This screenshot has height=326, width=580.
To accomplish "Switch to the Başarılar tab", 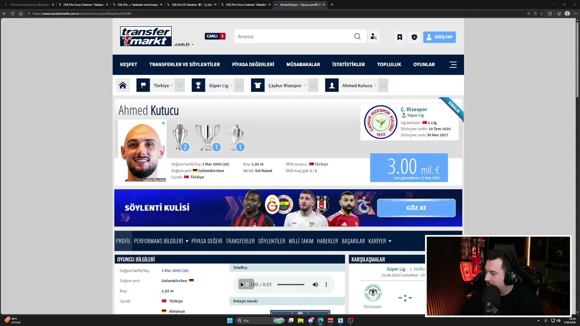I will tap(353, 241).
